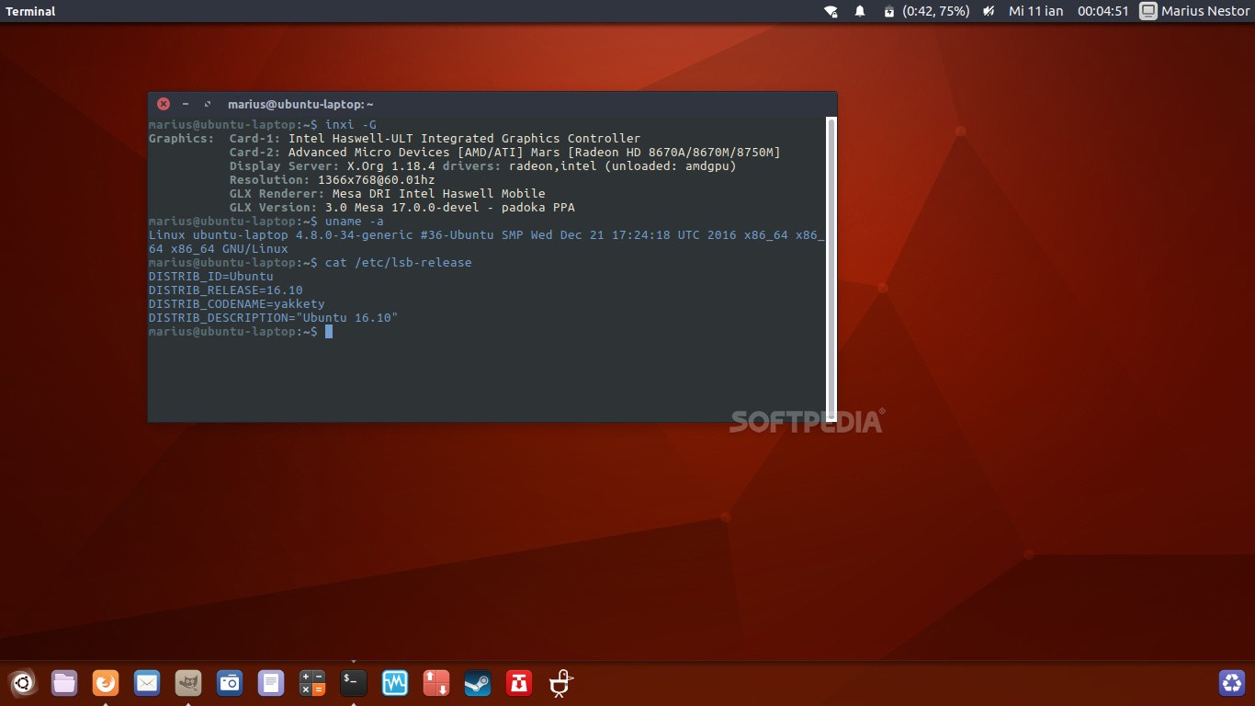Open the Files manager folder icon

(x=63, y=683)
